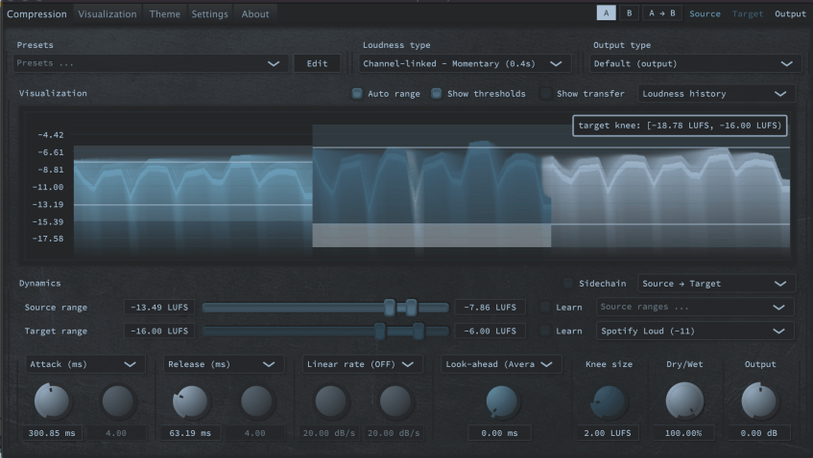This screenshot has height=458, width=813.
Task: Click the Knee size knob
Action: pyautogui.click(x=608, y=401)
